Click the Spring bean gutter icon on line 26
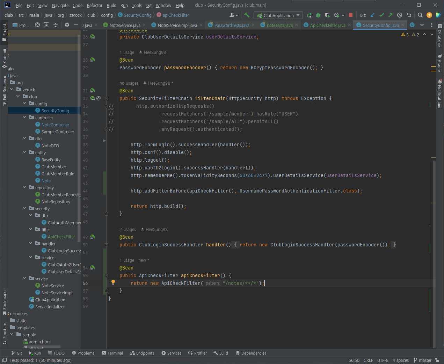Image resolution: width=444 pixels, height=364 pixels. [93, 37]
